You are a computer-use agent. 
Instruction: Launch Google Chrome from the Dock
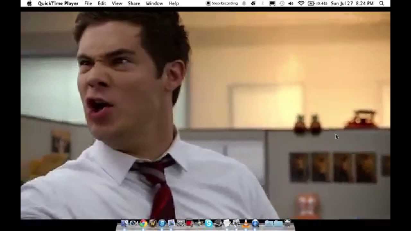click(143, 223)
